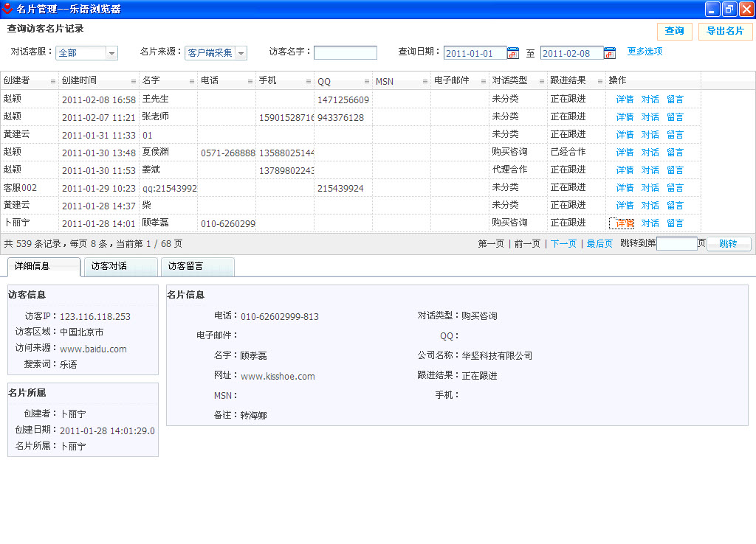Open 留言 for the 张老师 row
Viewport: 756px width, 544px height.
coord(675,117)
